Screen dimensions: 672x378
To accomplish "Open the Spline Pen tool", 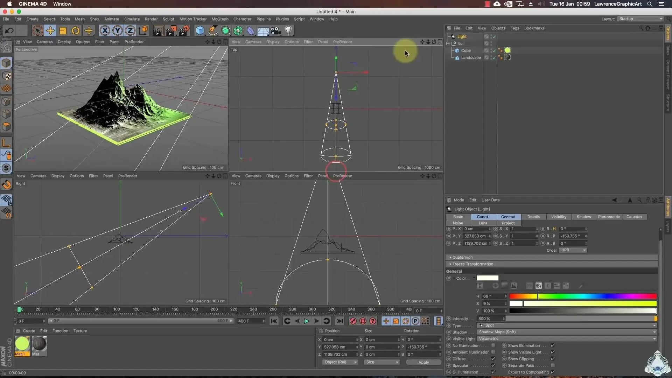I will (212, 30).
